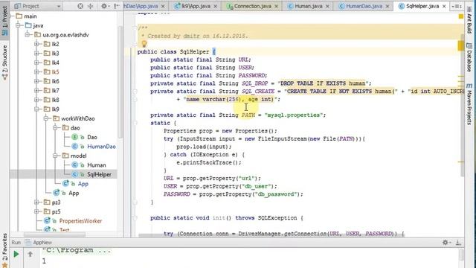Click the Project tree horizontal scrollbar
This screenshot has width=476, height=268.
(54, 234)
